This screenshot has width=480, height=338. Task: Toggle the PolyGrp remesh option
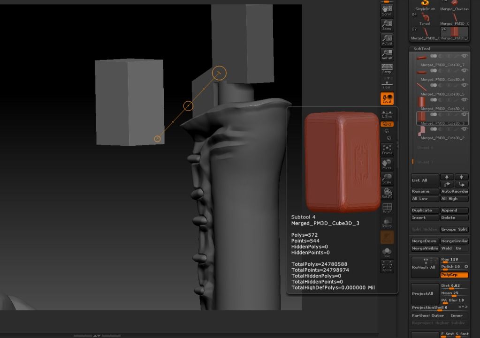tap(454, 275)
